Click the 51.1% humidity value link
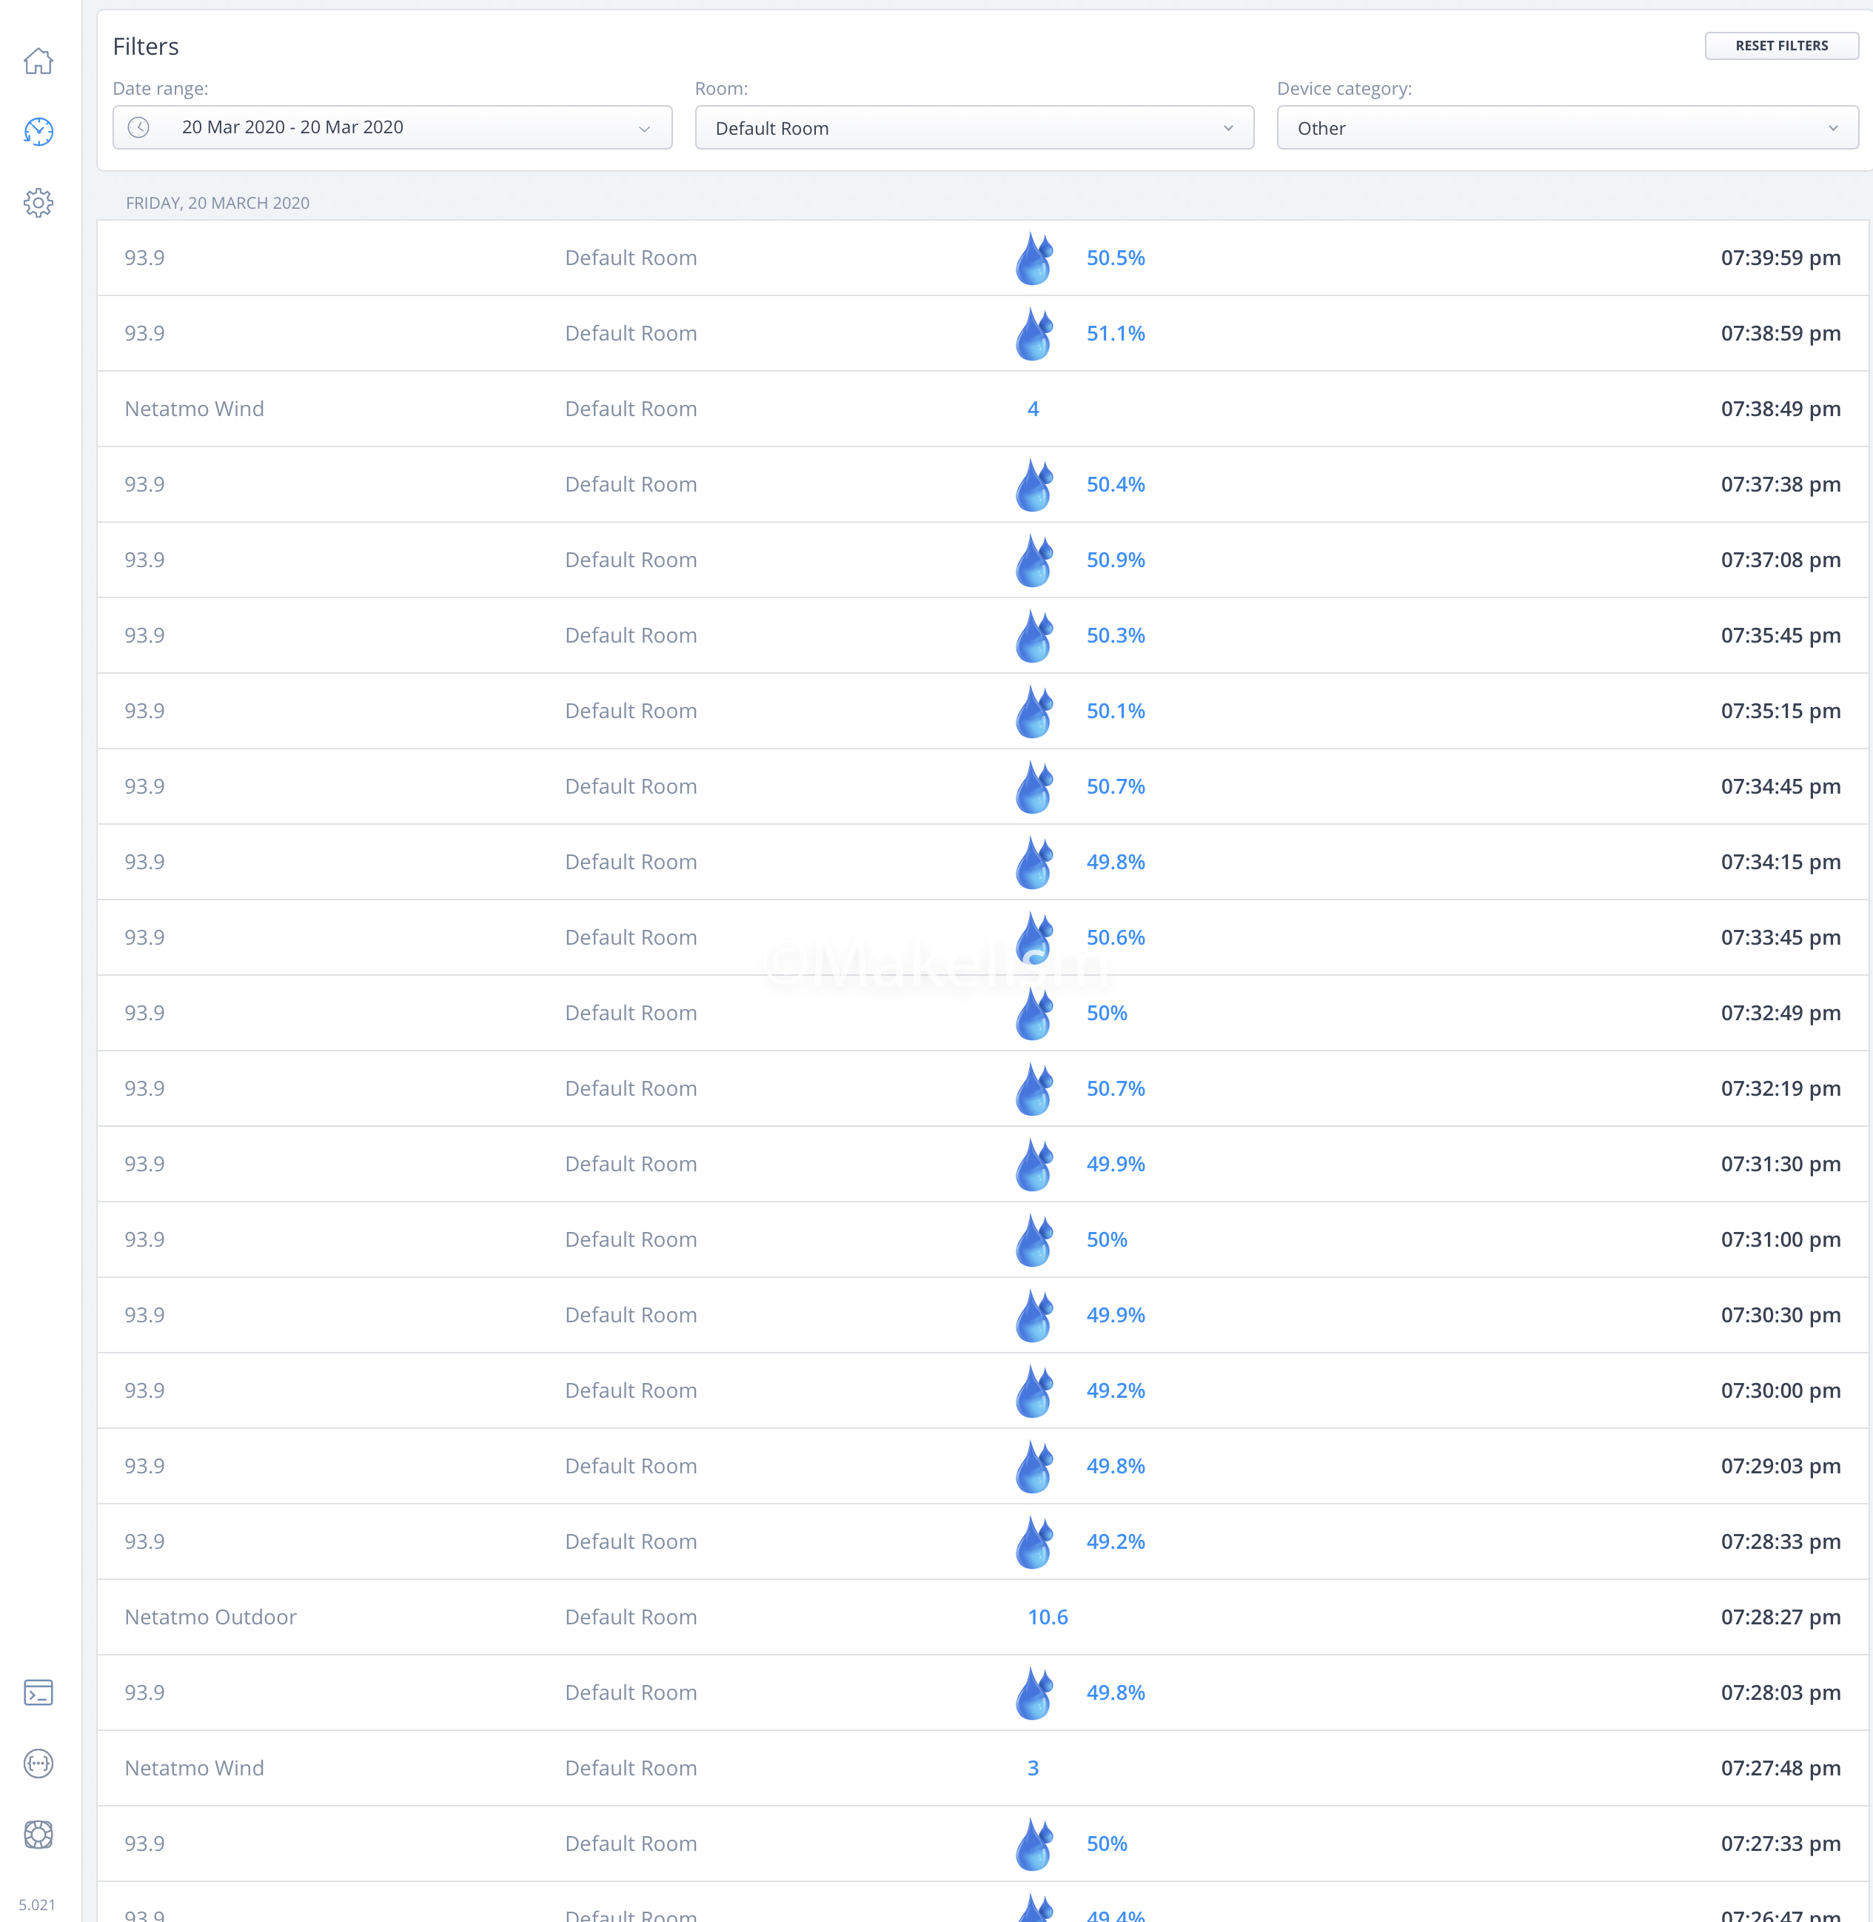The image size is (1873, 1922). coord(1115,333)
